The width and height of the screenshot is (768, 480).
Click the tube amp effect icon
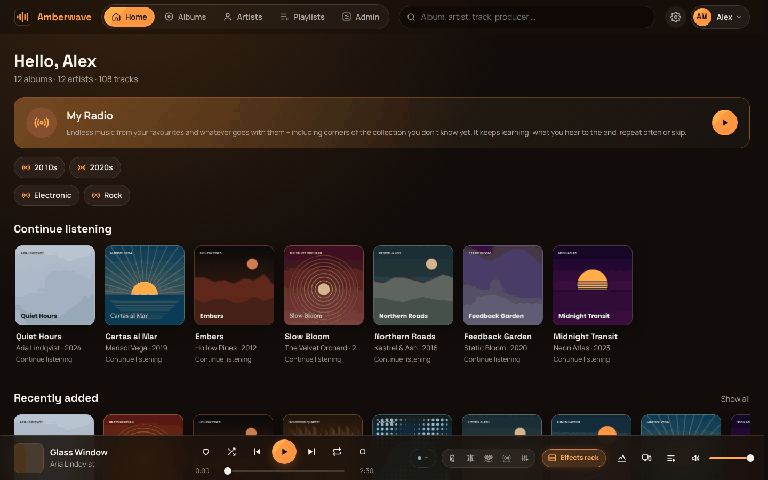point(452,458)
